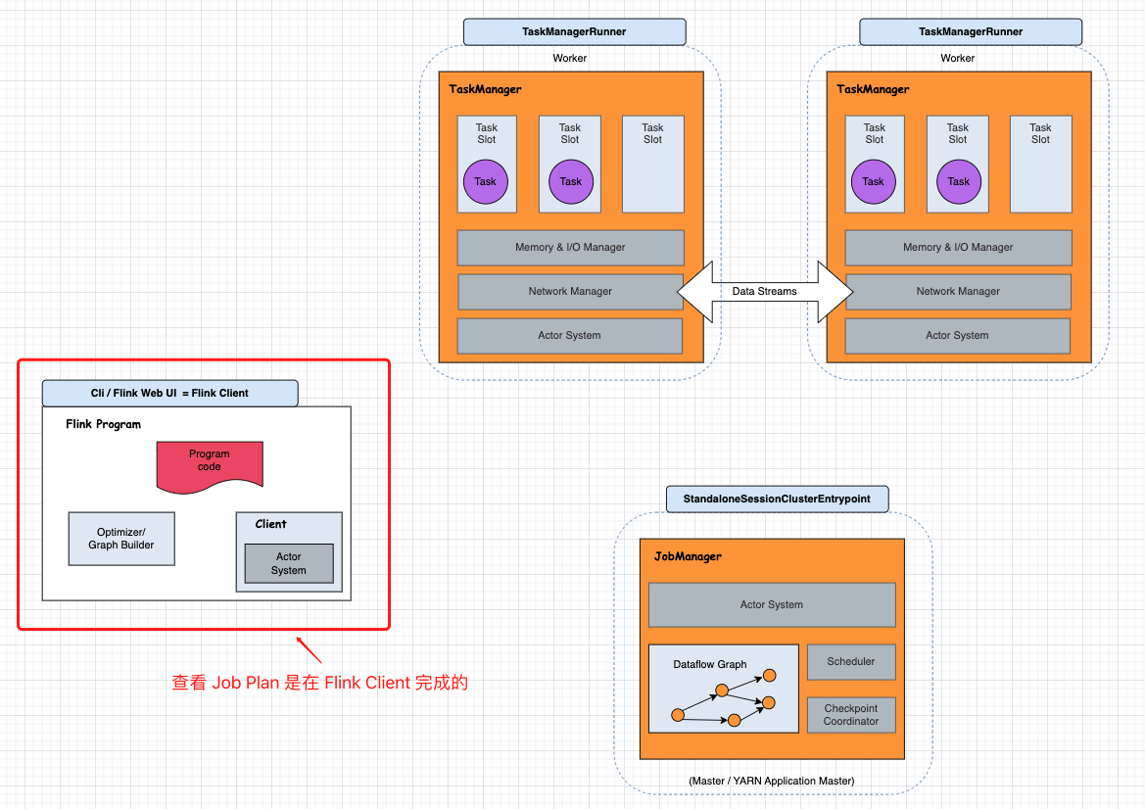1145x809 pixels.
Task: Select left TaskManager Network Manager box
Action: tap(570, 291)
